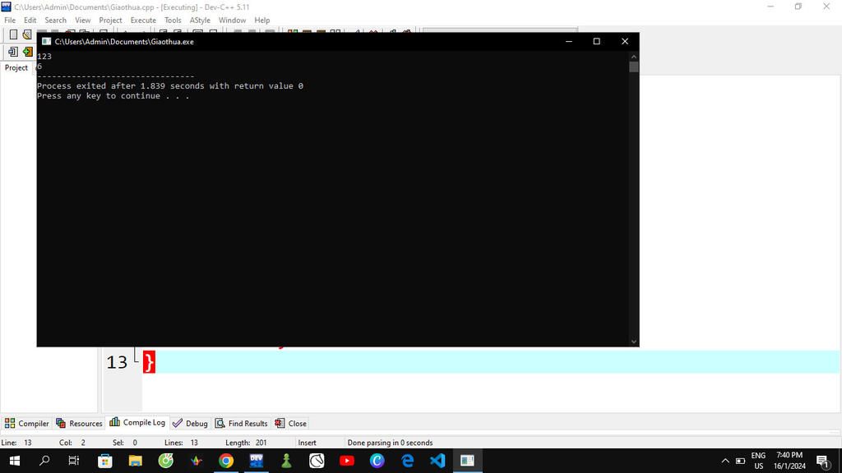The width and height of the screenshot is (842, 473).
Task: Open the white horse-head taskbar app
Action: [317, 461]
